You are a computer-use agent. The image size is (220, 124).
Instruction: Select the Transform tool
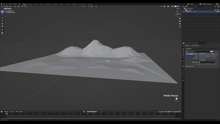(2, 26)
